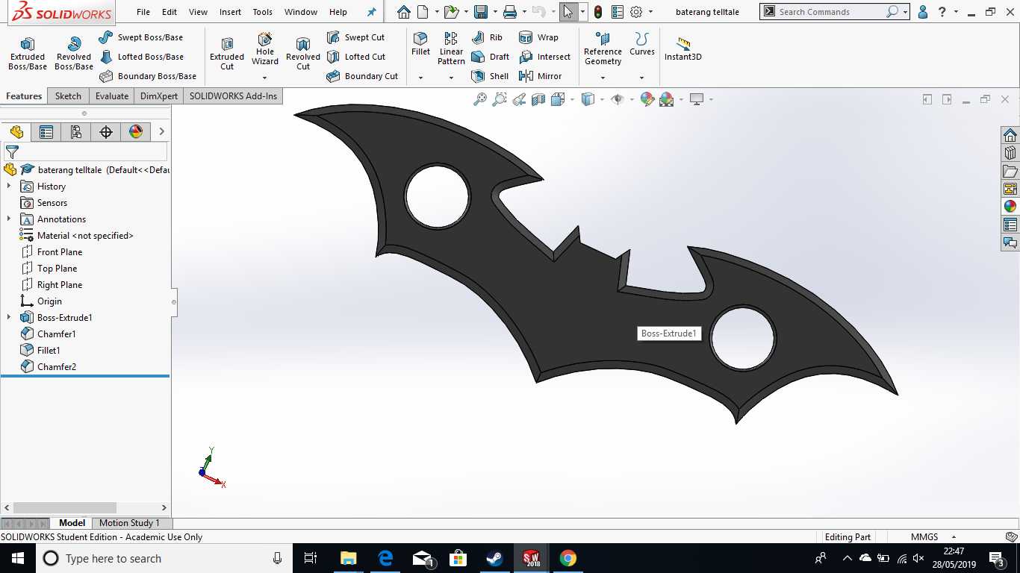Select the Extruded Boss/Base tool
This screenshot has width=1020, height=573.
[28, 54]
